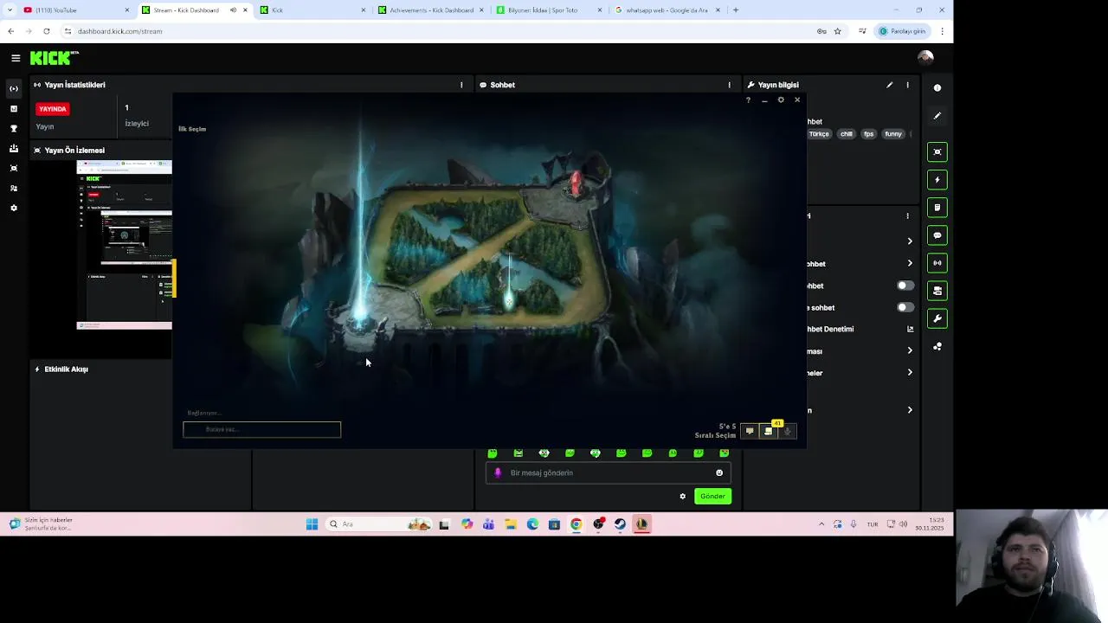
Task: Select the funny tag
Action: (893, 134)
